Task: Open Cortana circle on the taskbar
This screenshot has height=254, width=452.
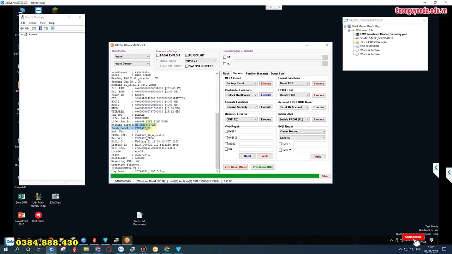Action: point(28,249)
